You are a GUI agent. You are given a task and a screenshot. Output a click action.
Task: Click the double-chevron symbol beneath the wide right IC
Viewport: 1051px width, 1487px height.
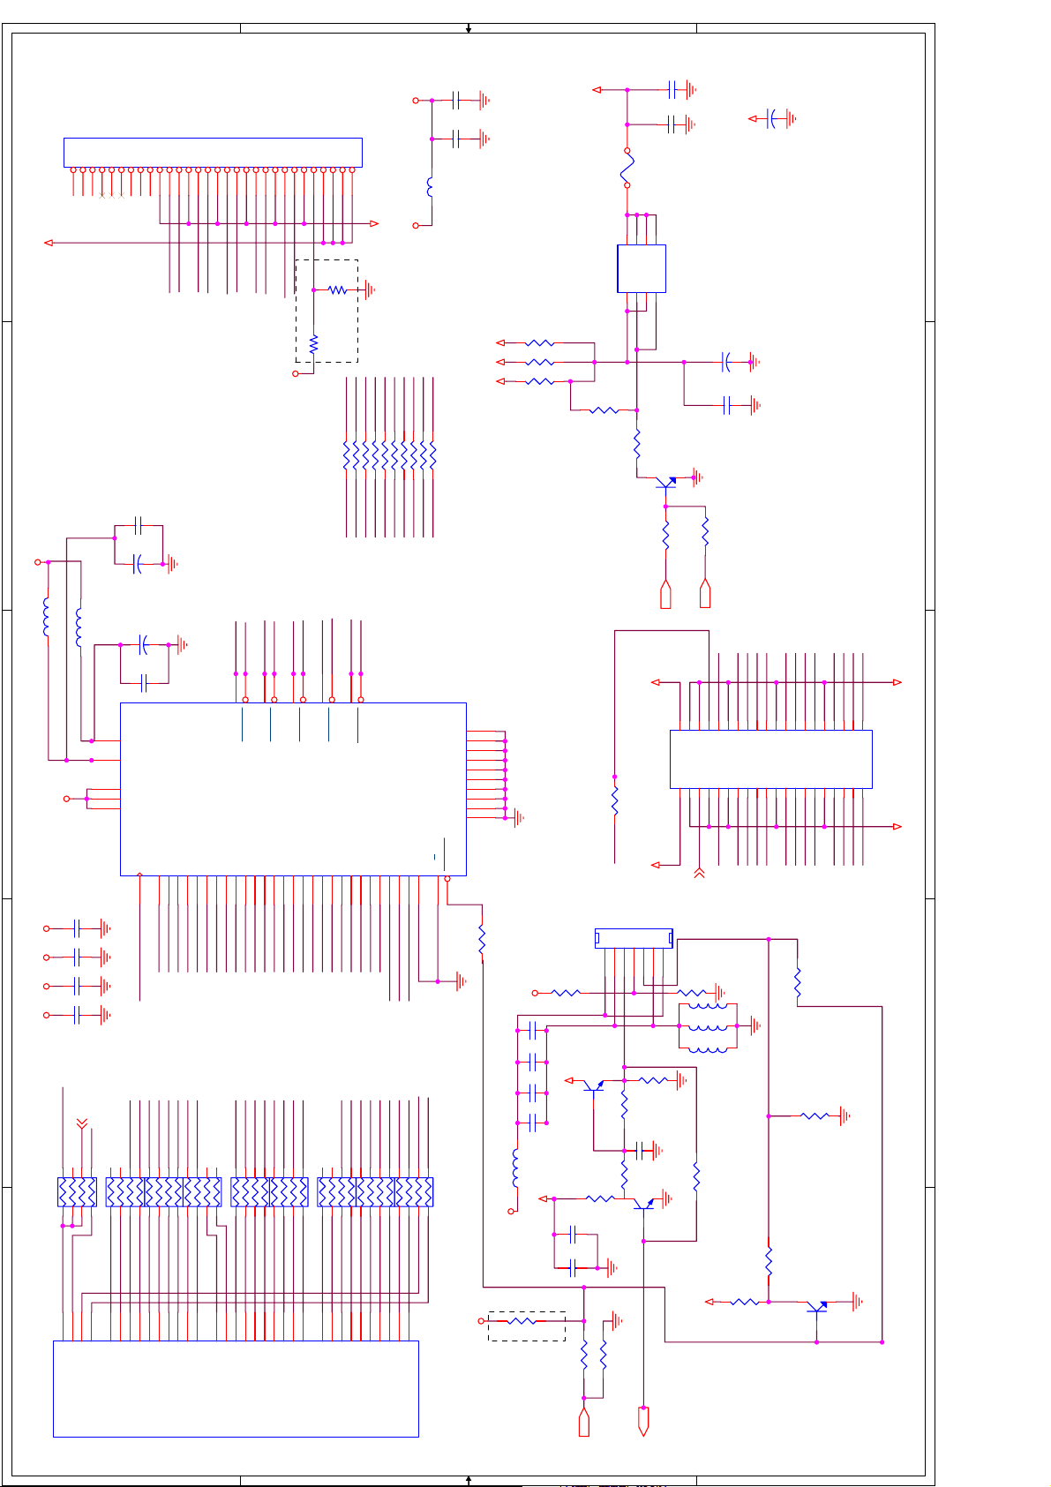[699, 874]
